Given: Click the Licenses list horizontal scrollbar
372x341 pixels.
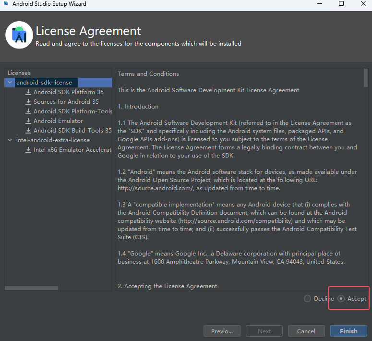Looking at the screenshot, I should point(31,288).
